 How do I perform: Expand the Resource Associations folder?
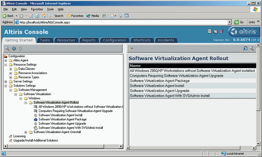11,73
